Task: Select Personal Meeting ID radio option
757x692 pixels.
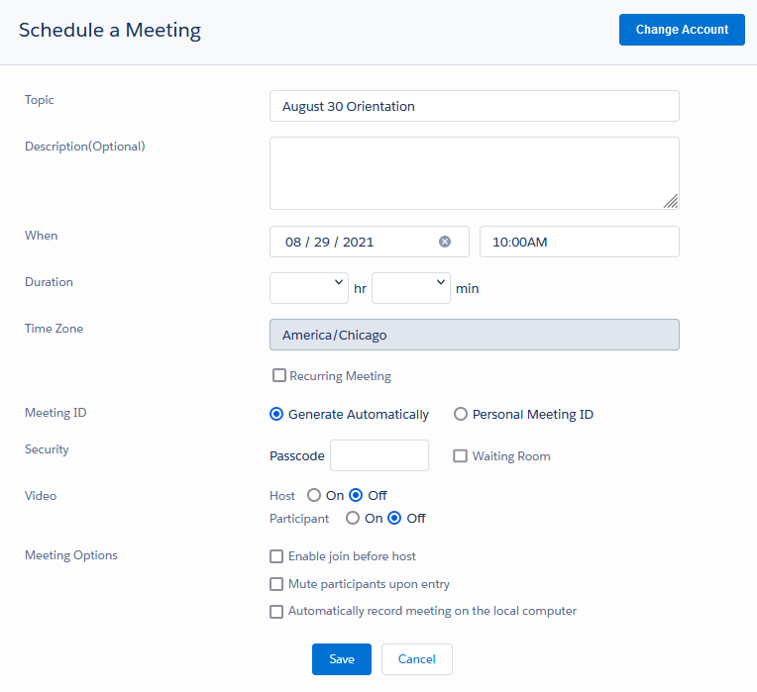Action: point(461,414)
